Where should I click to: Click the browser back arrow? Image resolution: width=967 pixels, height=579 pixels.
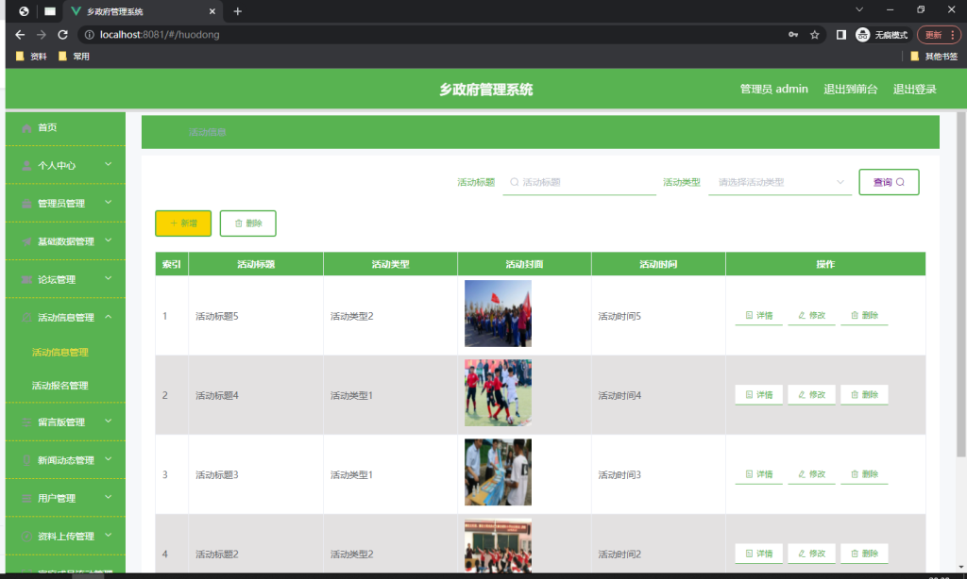pos(20,35)
